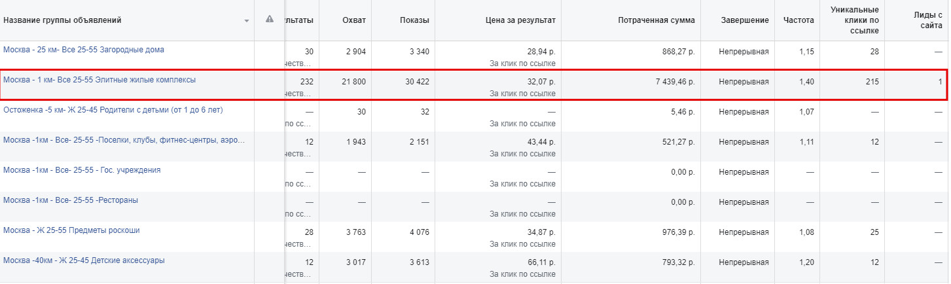951x284 pixels.
Task: Open ad set Москва - 25 км Загородные дома
Action: (84, 50)
